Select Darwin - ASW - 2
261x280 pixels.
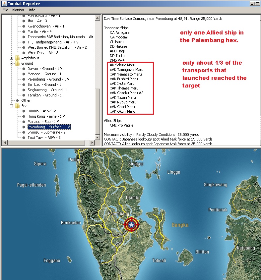[42, 111]
